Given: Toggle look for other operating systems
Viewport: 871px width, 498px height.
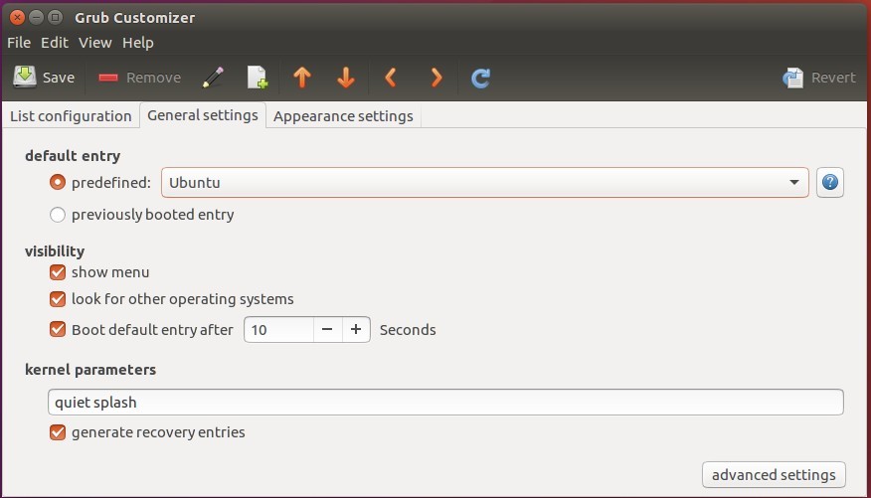Looking at the screenshot, I should tap(58, 298).
